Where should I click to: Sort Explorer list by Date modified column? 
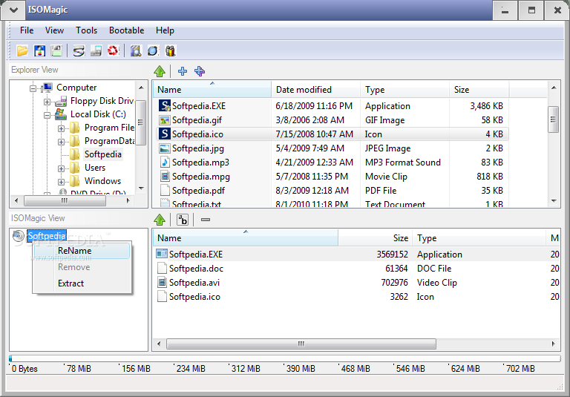[315, 90]
